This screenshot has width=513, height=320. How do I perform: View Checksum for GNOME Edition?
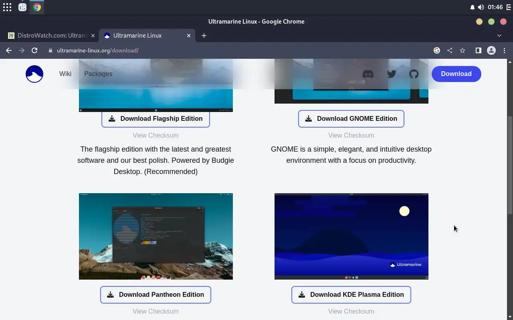(351, 135)
